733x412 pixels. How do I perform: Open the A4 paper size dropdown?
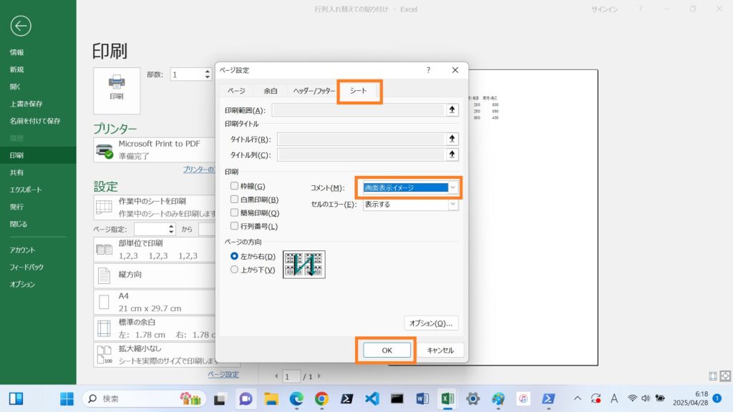coord(155,303)
